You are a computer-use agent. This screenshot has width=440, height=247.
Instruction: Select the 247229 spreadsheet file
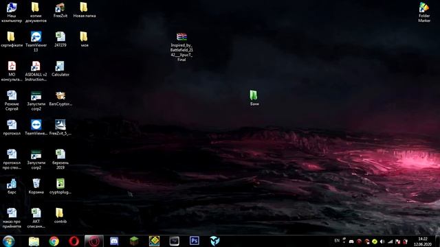point(60,39)
